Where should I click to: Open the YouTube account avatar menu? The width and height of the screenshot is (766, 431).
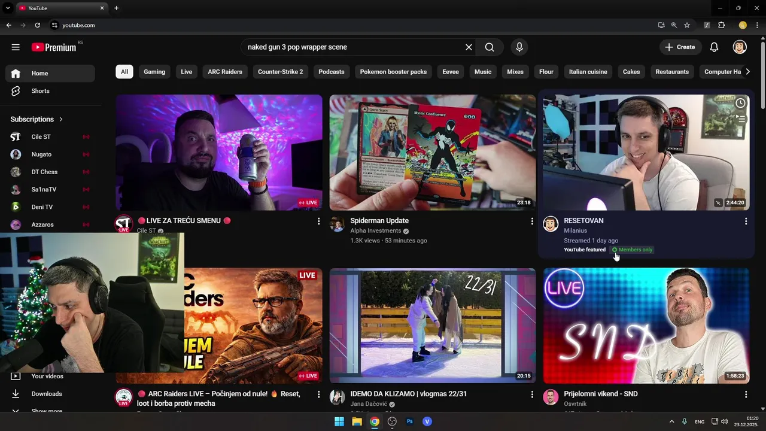pyautogui.click(x=740, y=47)
